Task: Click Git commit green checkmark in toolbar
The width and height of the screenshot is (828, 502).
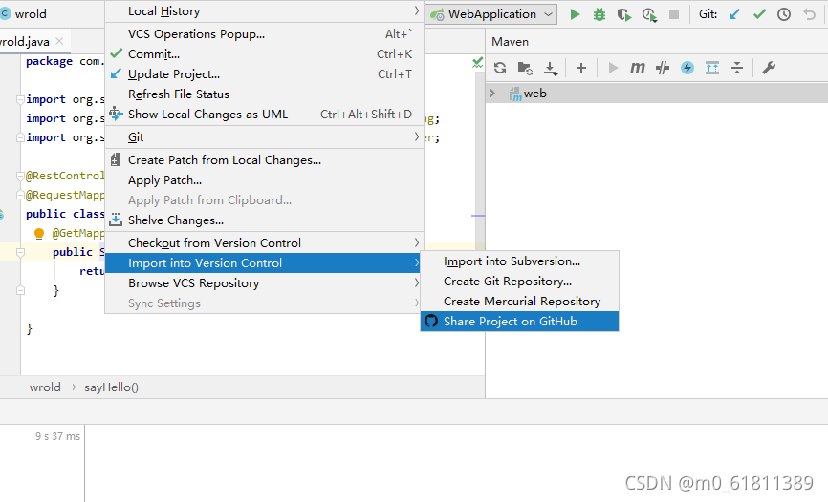Action: point(759,14)
